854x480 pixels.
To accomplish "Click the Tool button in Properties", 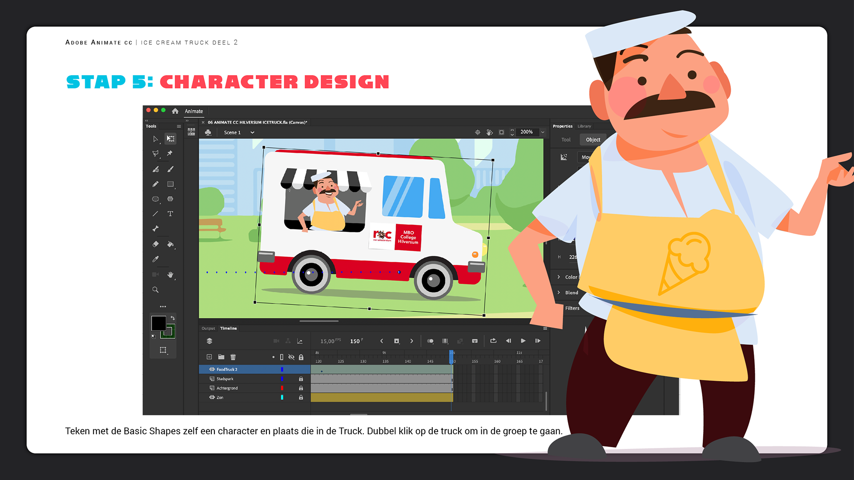I will pyautogui.click(x=566, y=140).
